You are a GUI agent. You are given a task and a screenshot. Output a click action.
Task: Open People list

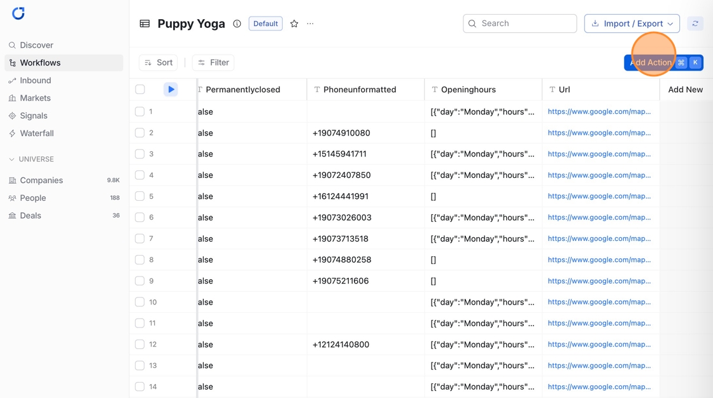click(x=64, y=198)
